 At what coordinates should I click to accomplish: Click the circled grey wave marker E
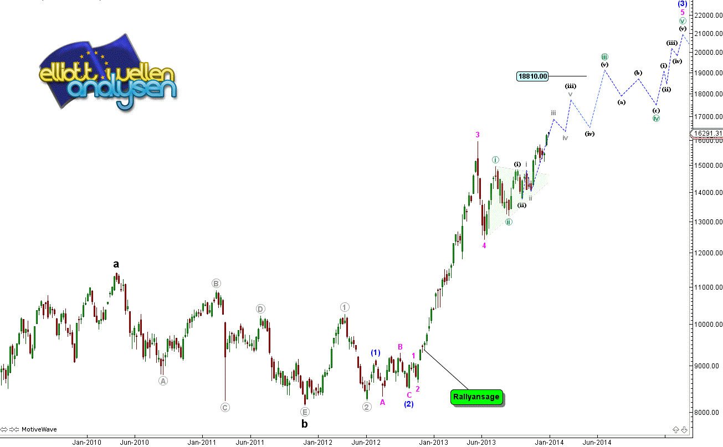[304, 412]
